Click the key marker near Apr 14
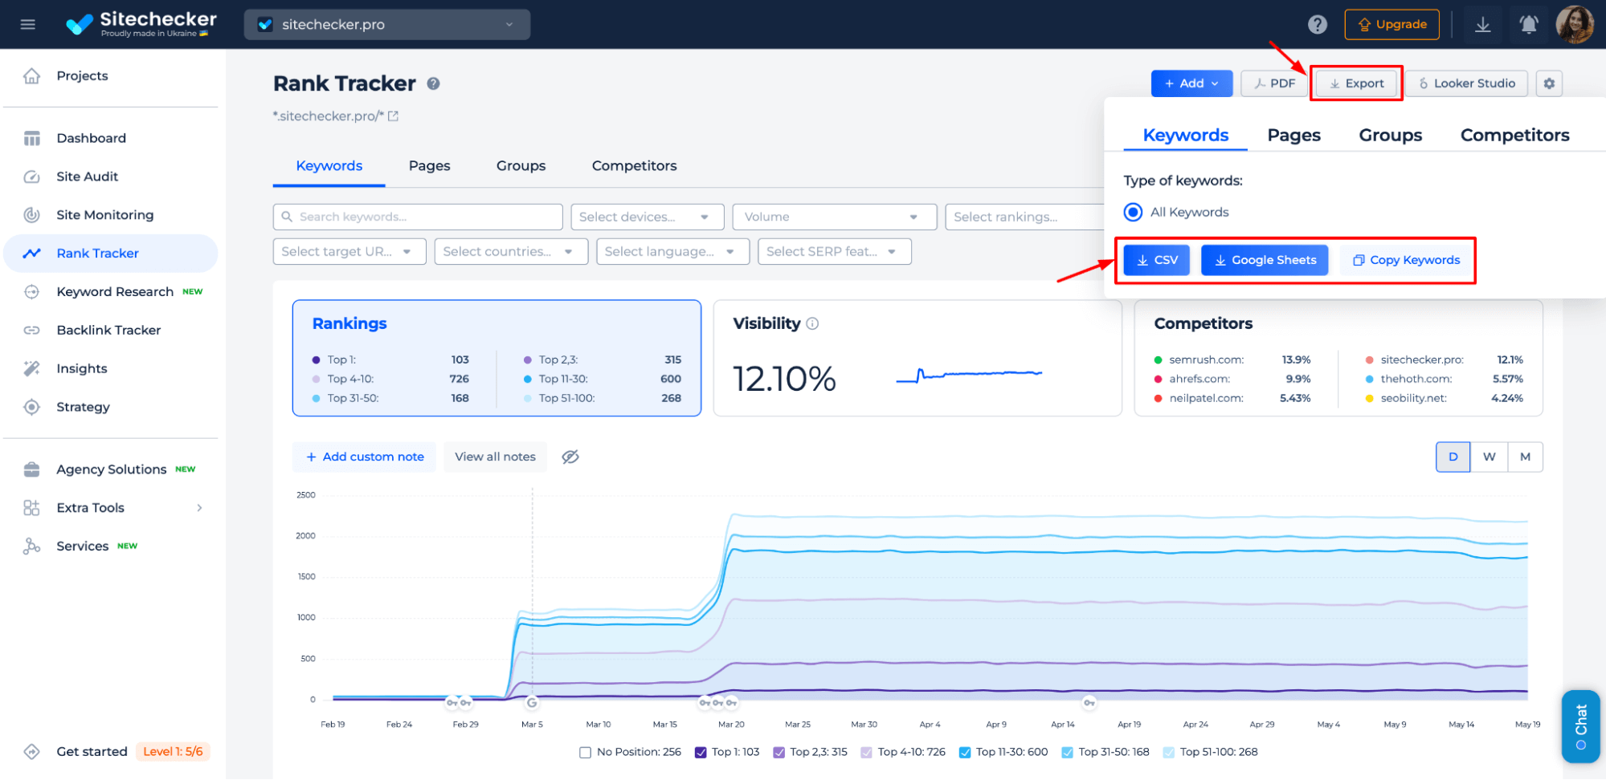The image size is (1606, 780). coord(1089,703)
